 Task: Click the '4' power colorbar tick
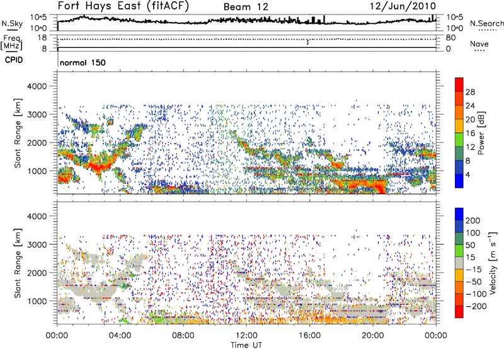coord(468,174)
